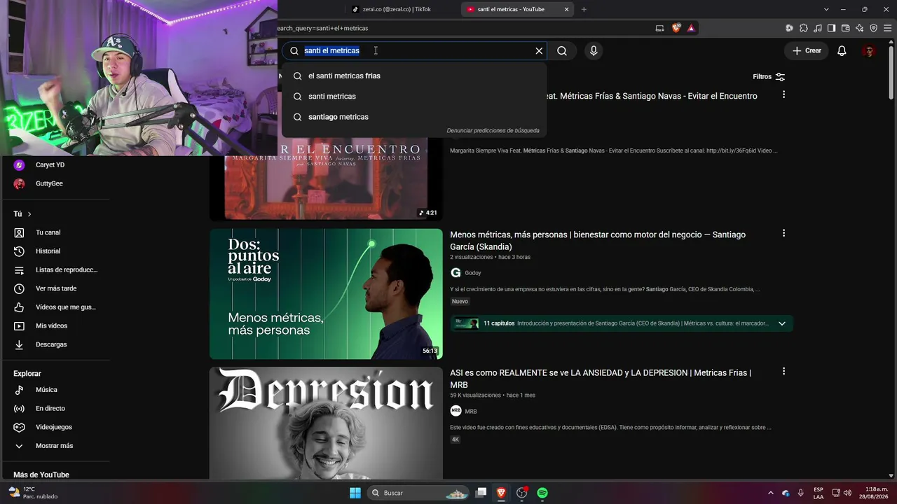This screenshot has height=504, width=897.
Task: Click the magnifier search button beside the search box
Action: [x=562, y=50]
